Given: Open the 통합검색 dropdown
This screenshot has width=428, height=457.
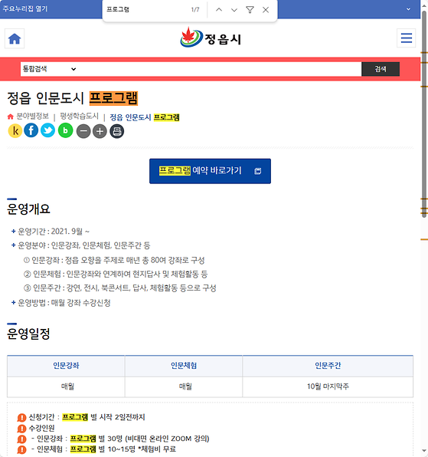Looking at the screenshot, I should (x=49, y=69).
